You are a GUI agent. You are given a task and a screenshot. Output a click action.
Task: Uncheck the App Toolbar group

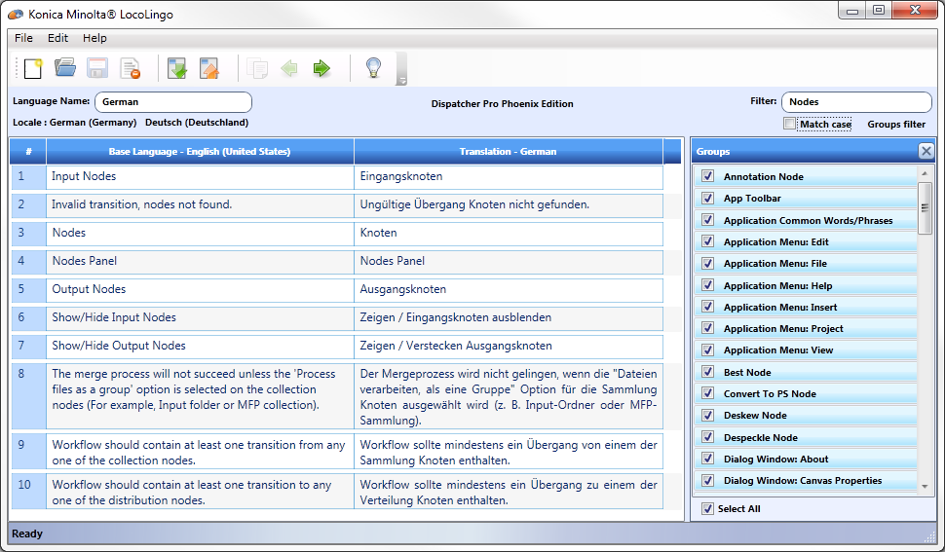[x=708, y=198]
